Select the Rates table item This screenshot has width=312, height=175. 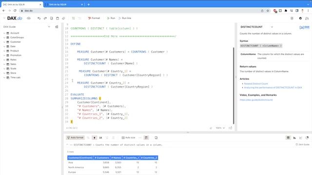pyautogui.click(x=13, y=60)
